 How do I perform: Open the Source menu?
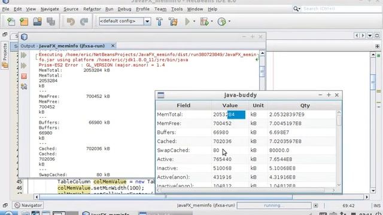(71, 9)
